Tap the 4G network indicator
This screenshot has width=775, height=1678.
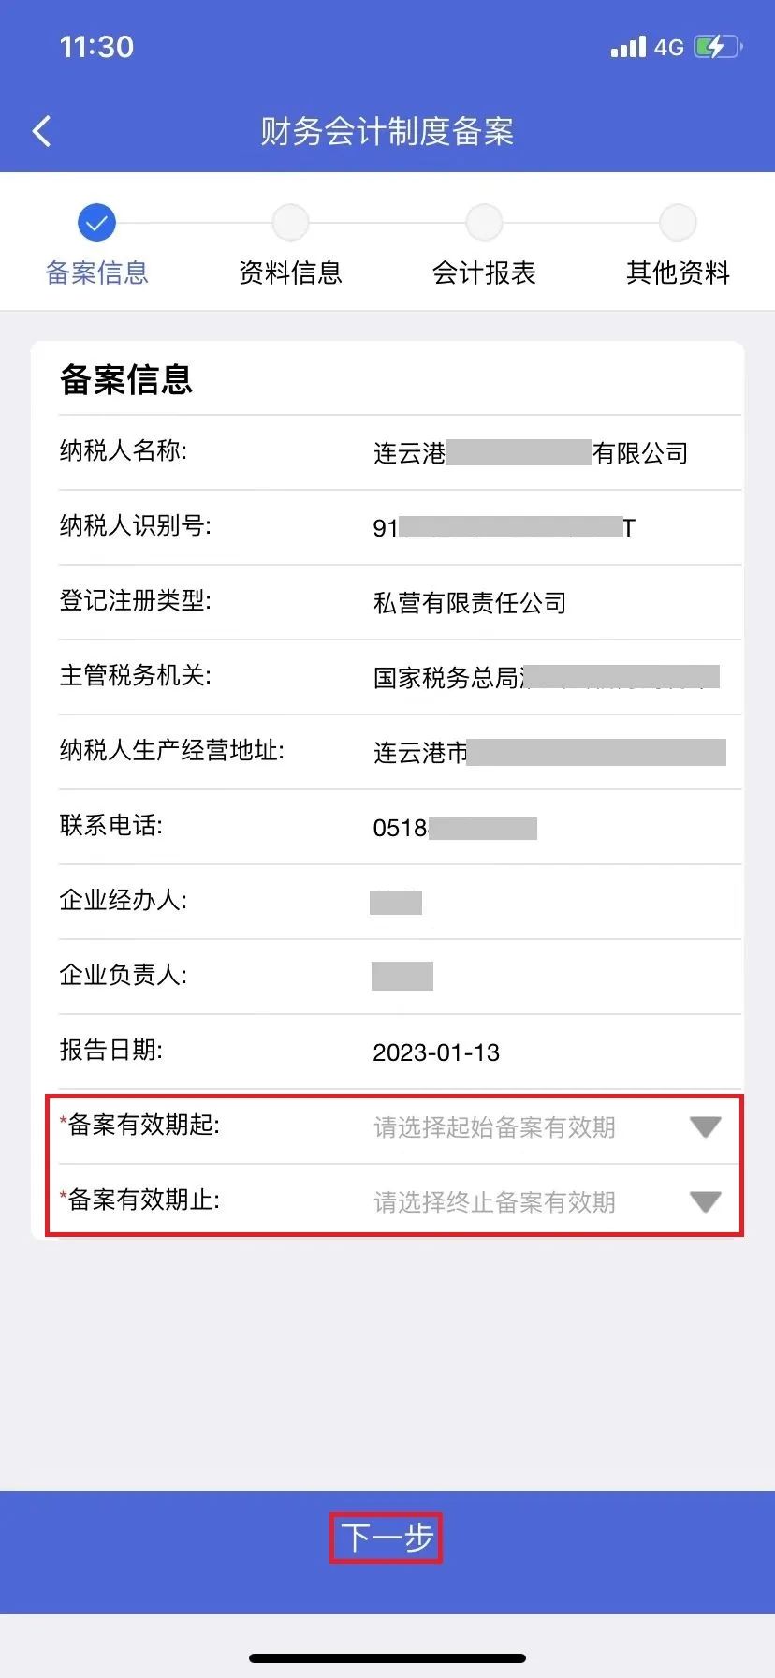(669, 47)
